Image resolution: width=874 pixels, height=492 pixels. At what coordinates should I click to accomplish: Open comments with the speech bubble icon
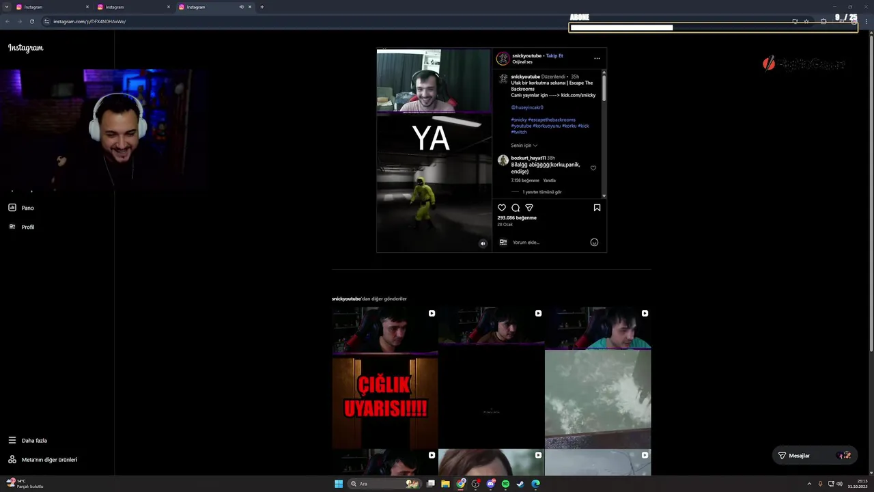[x=516, y=208]
